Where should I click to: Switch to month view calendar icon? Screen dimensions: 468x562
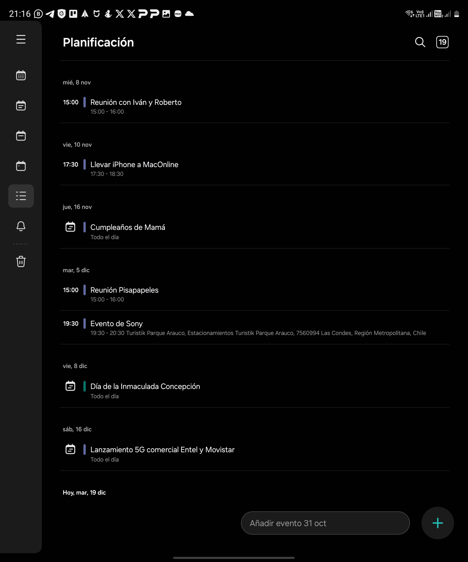21,75
